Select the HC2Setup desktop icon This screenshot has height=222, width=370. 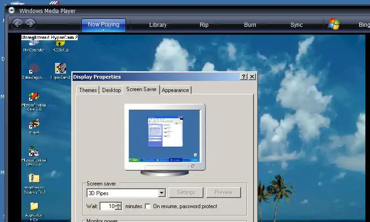pos(61,46)
